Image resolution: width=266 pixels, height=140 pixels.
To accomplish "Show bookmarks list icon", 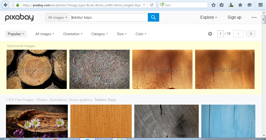I will [222, 5].
